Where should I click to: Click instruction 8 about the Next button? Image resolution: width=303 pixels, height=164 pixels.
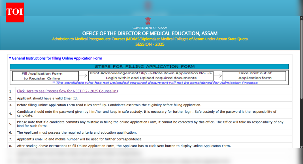tap(124, 146)
